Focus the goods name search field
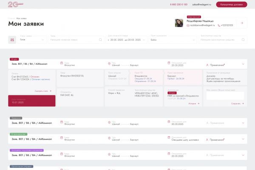Image resolution: width=255 pixels, height=170 pixels. tap(76, 40)
